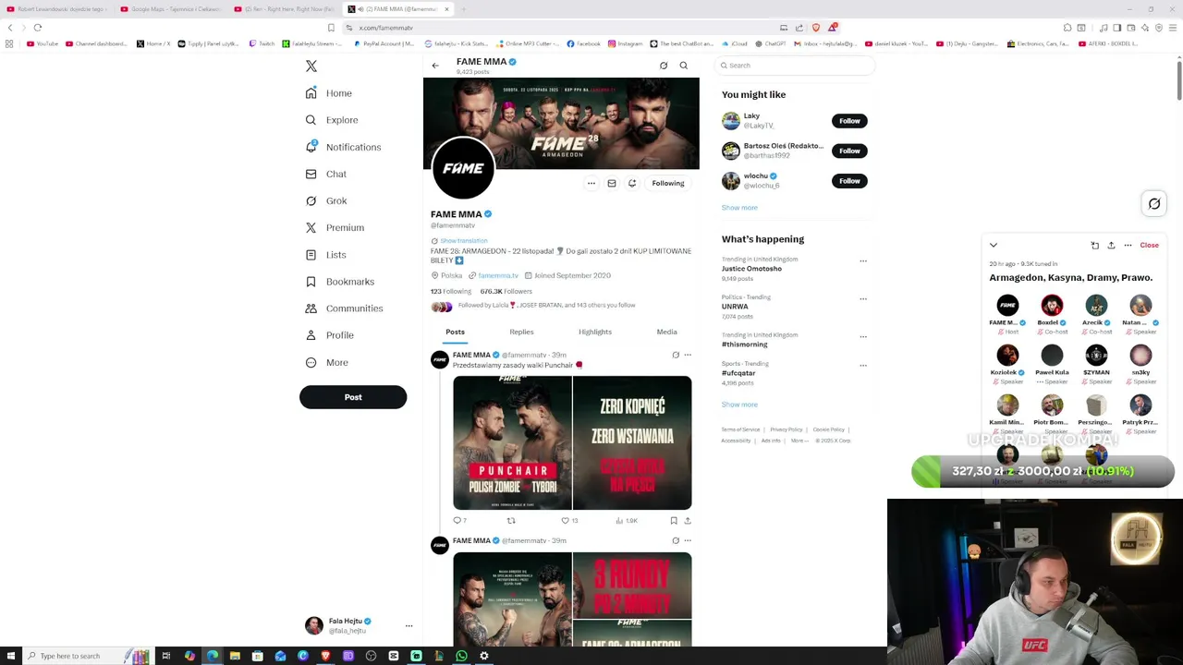Open Space more options three dots
Viewport: 1183px width, 665px height.
(1128, 246)
